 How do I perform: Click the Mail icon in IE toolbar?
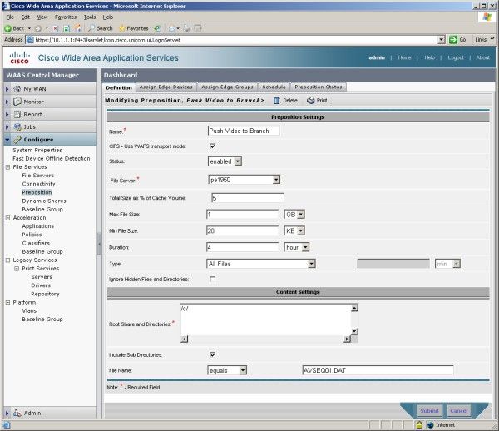pyautogui.click(x=172, y=28)
